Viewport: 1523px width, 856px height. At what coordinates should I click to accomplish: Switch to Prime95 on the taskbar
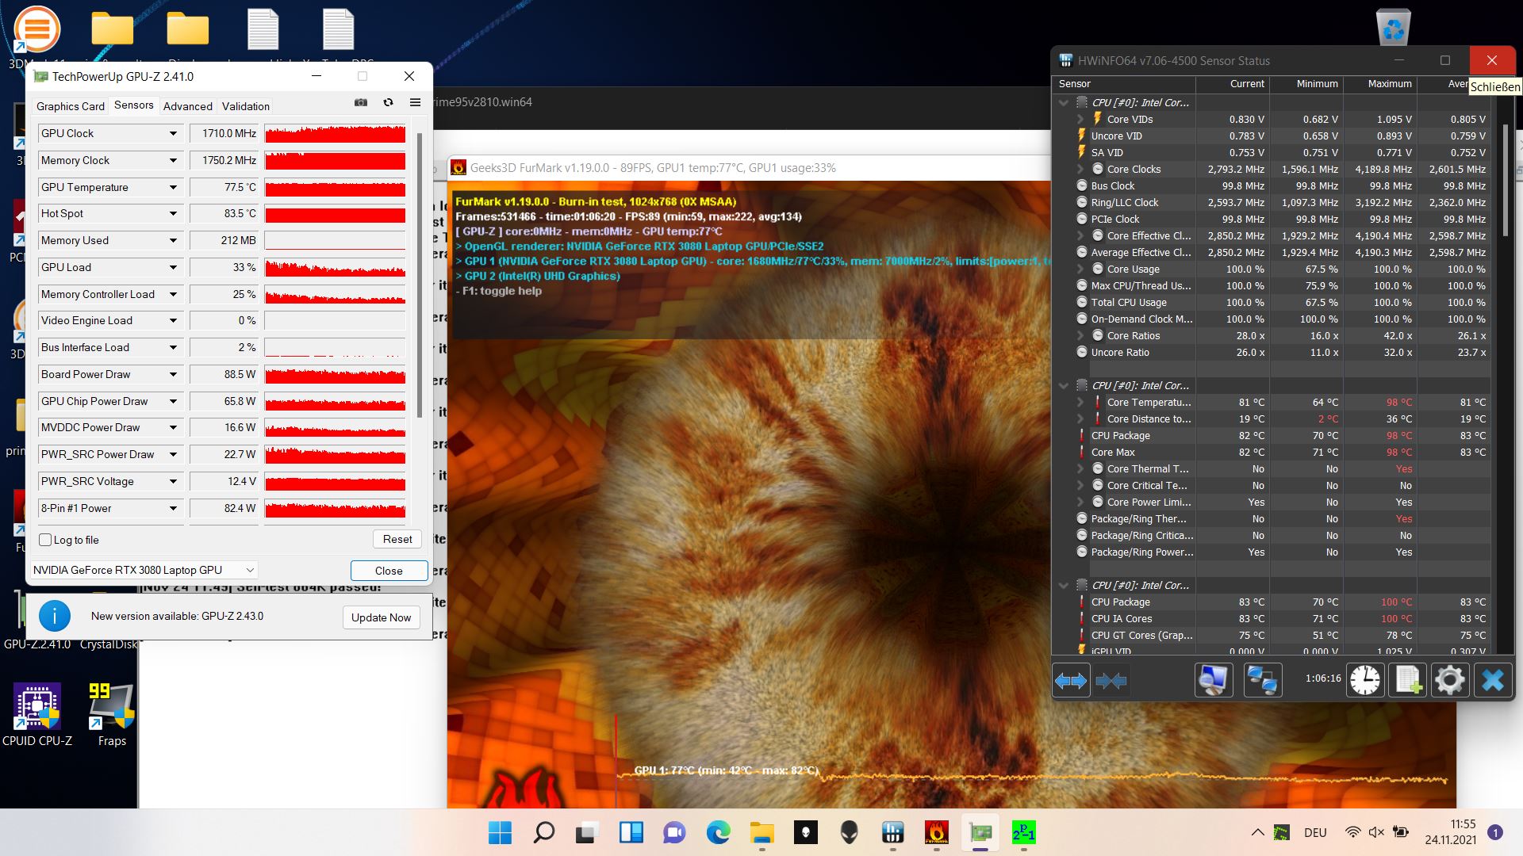[1023, 833]
